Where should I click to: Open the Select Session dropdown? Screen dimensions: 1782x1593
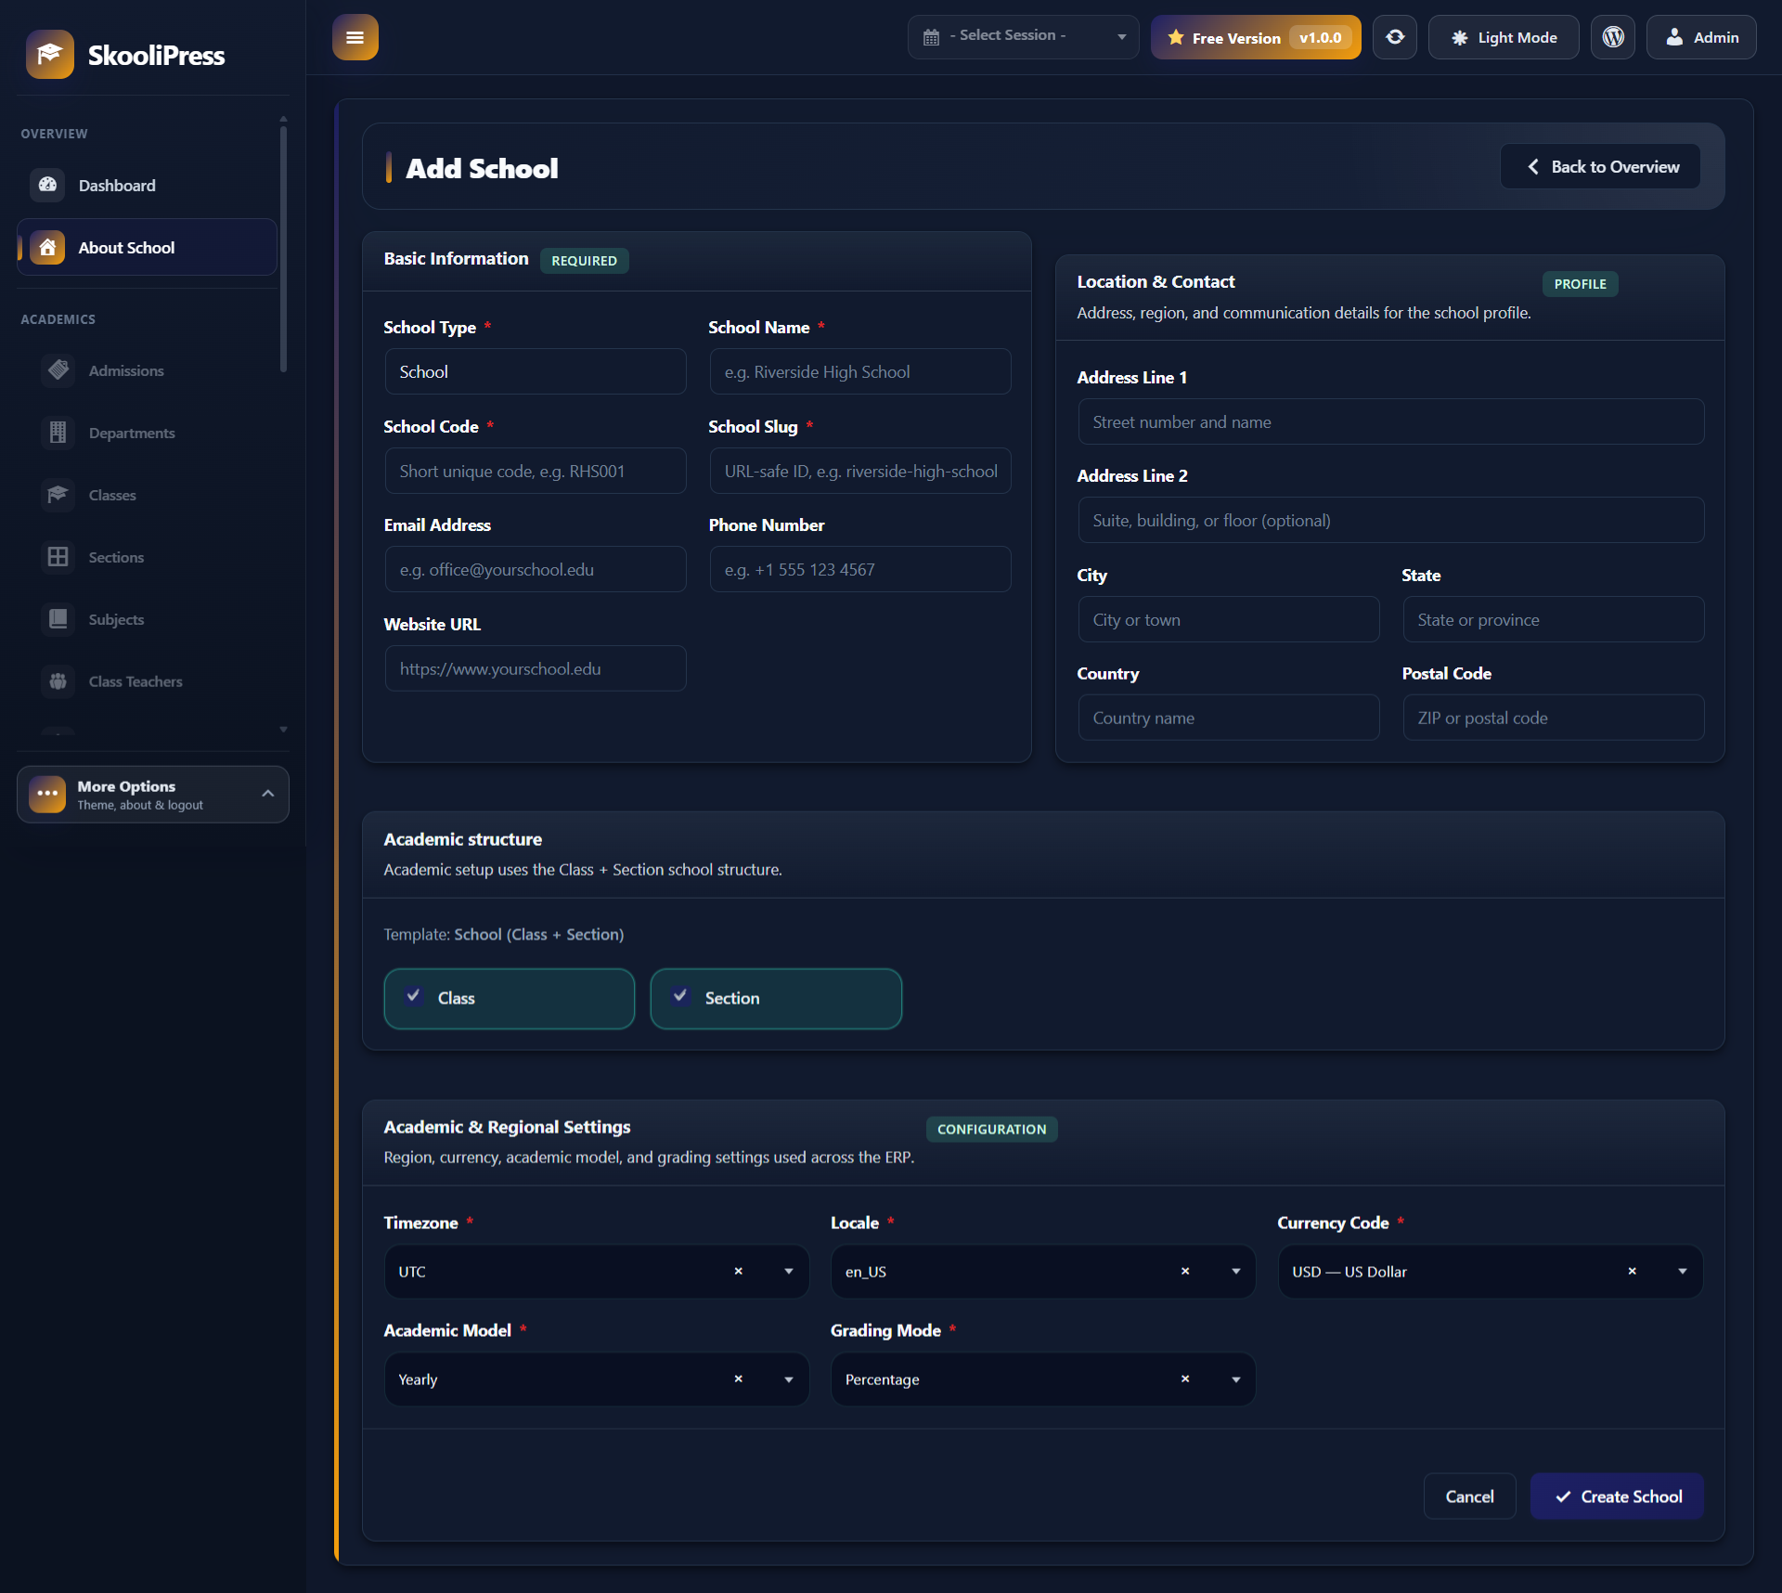pyautogui.click(x=1023, y=37)
